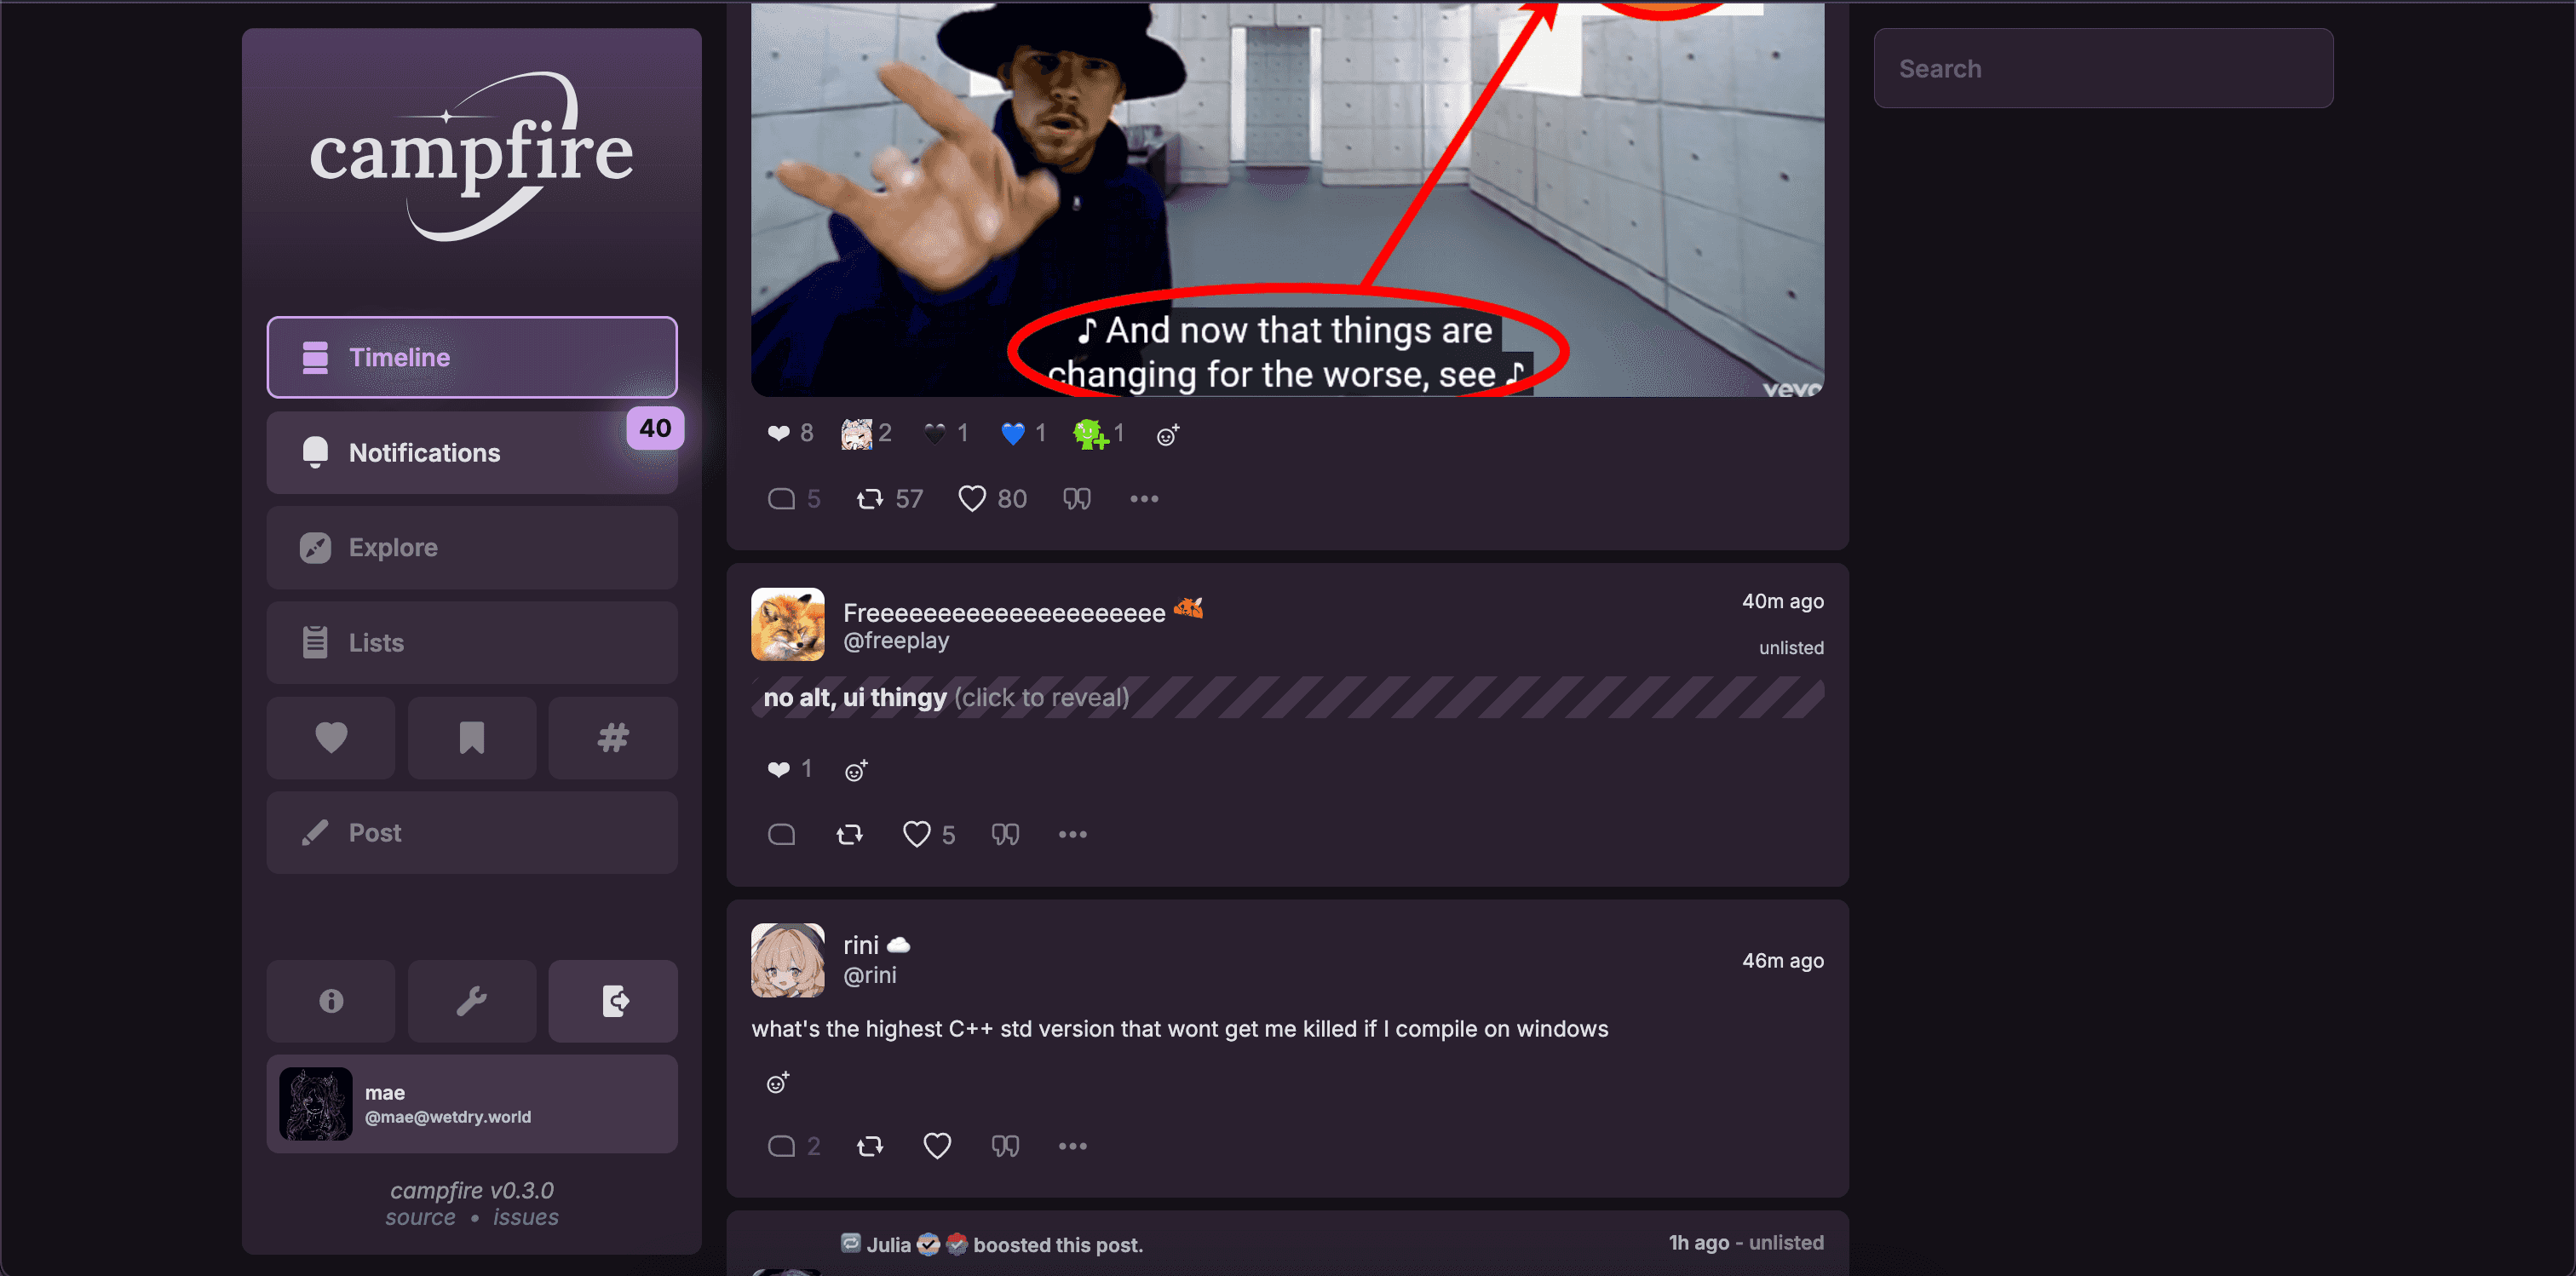Image resolution: width=2576 pixels, height=1276 pixels.
Task: Open more options menu on rini's post
Action: click(1073, 1146)
